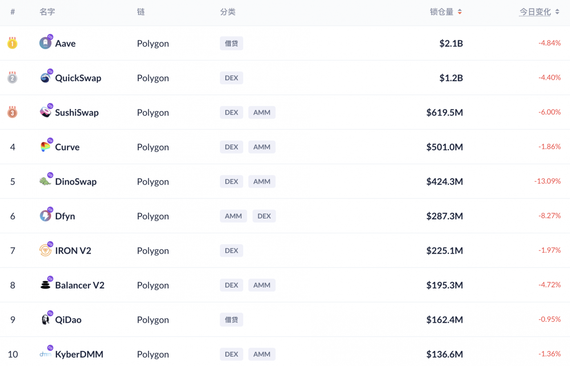Screen dimensions: 570x366
Task: Click Polygon chain in the Curve row
Action: pos(153,147)
